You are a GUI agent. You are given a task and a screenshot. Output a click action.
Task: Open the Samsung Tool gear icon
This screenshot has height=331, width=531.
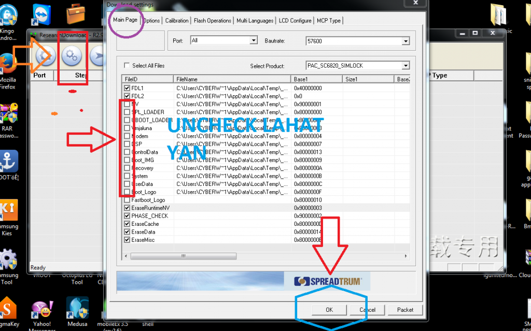(x=7, y=260)
